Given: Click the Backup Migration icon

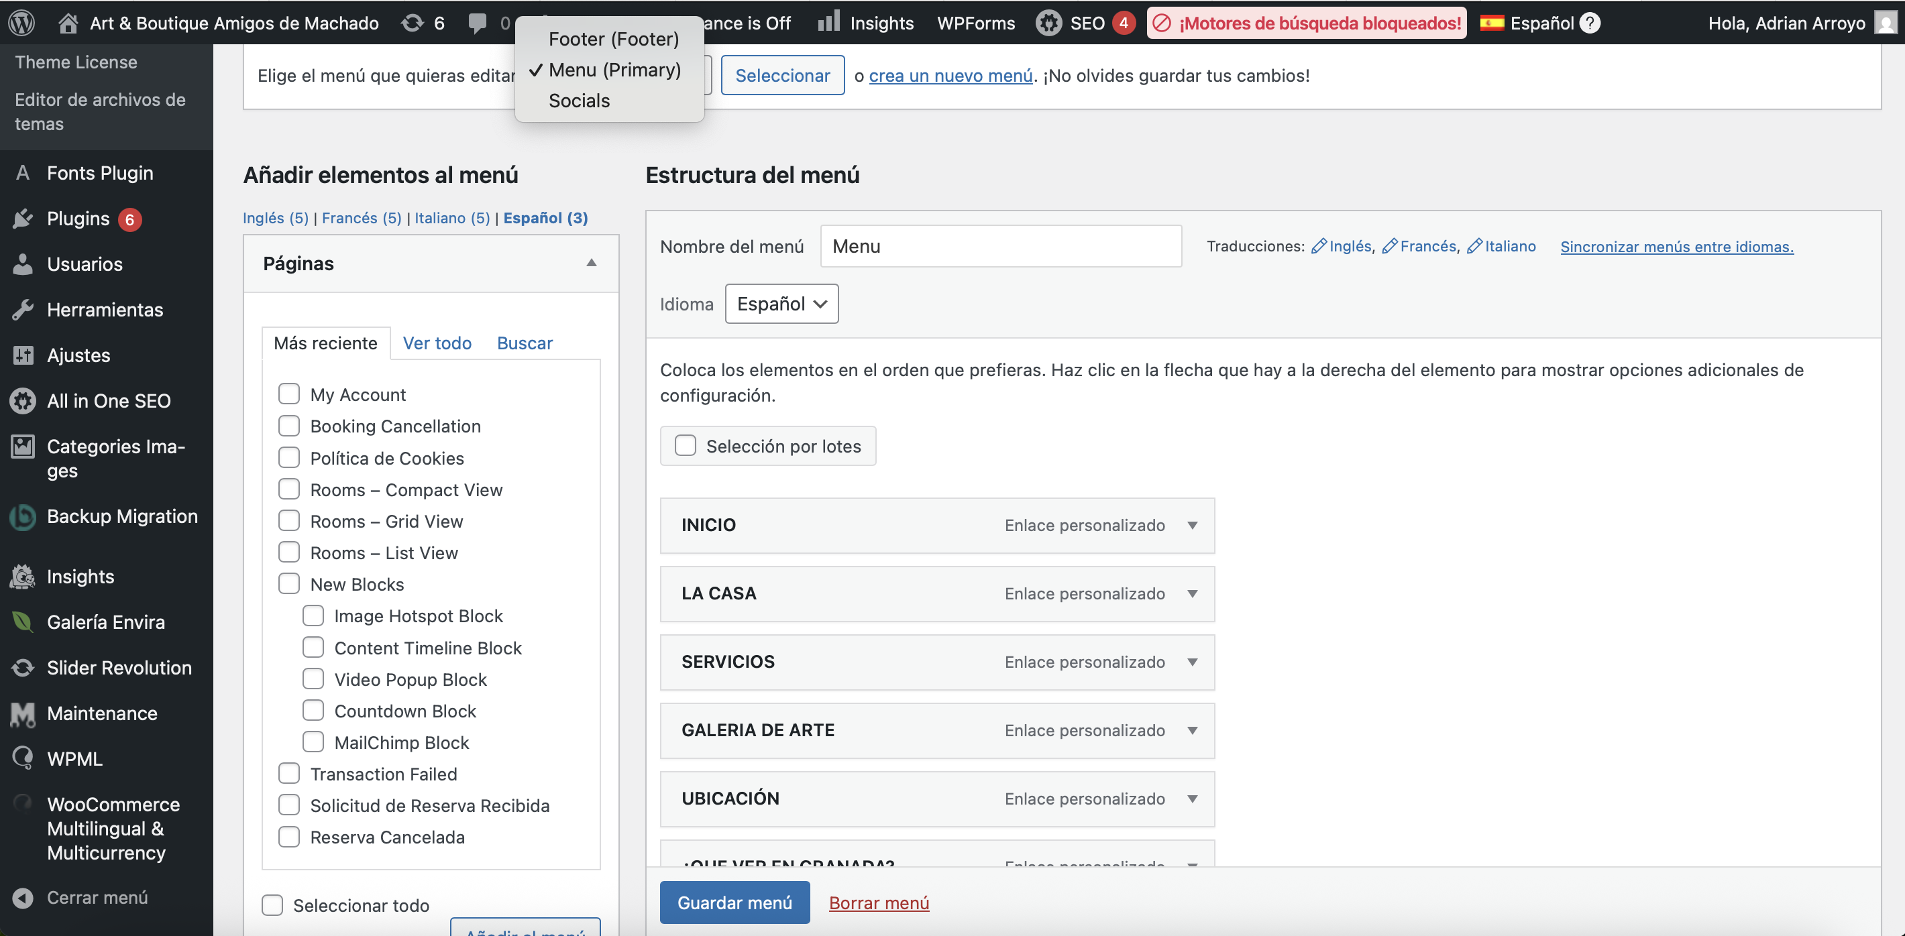Looking at the screenshot, I should [x=23, y=517].
